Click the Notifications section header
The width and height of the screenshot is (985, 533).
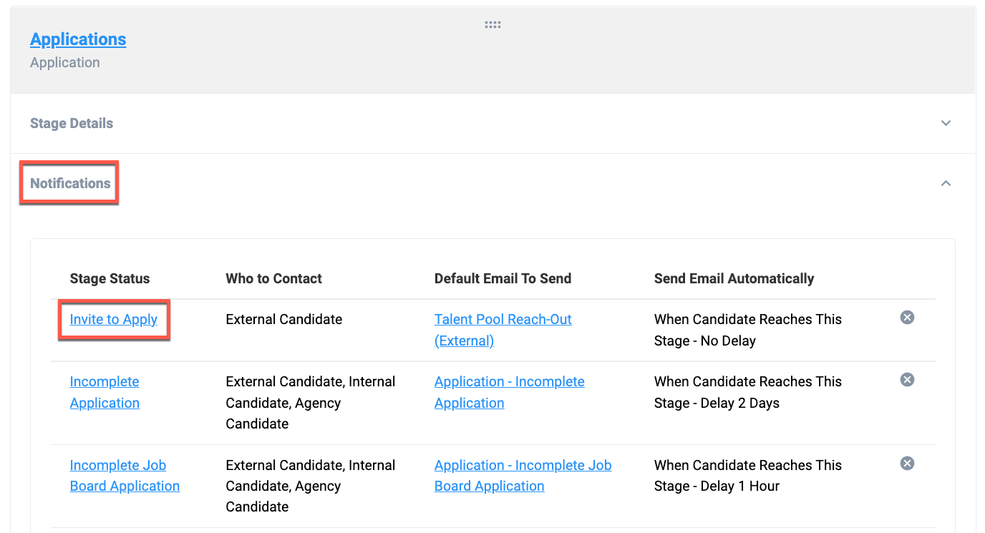point(70,183)
